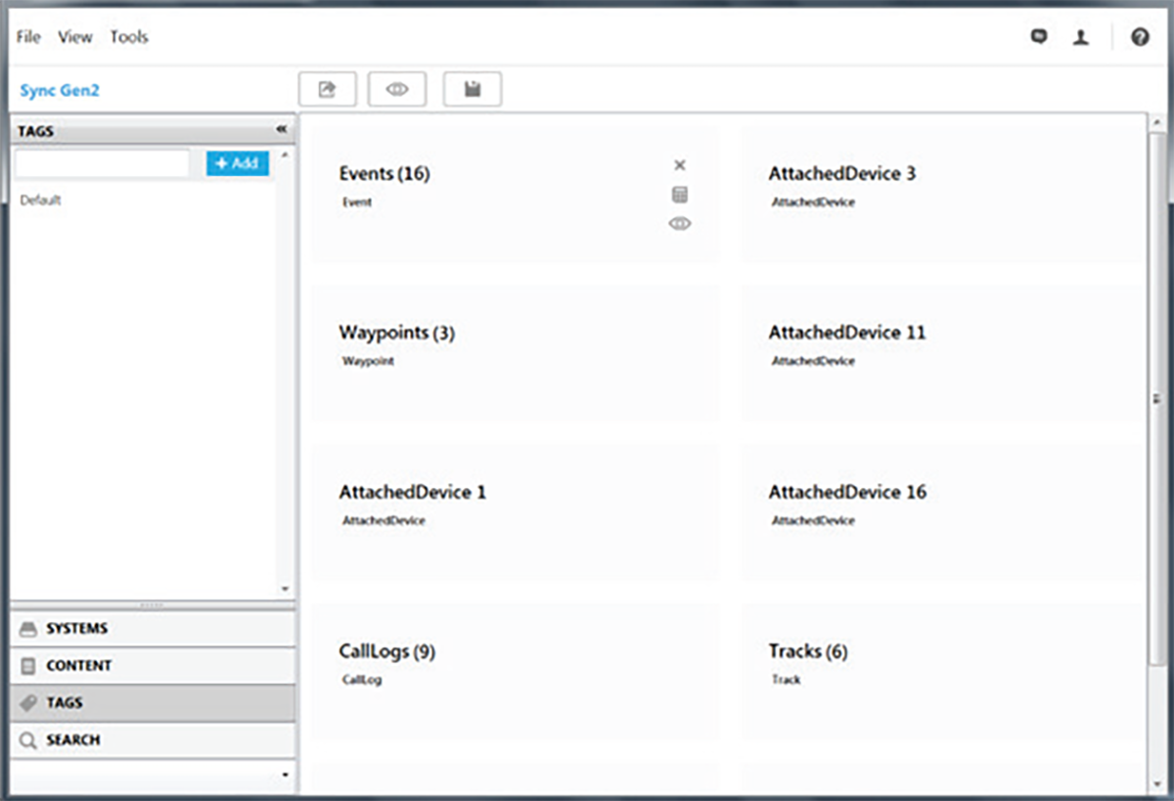The height and width of the screenshot is (801, 1174).
Task: Expand the dropdown arrow below the SEARCH section
Action: [x=285, y=775]
